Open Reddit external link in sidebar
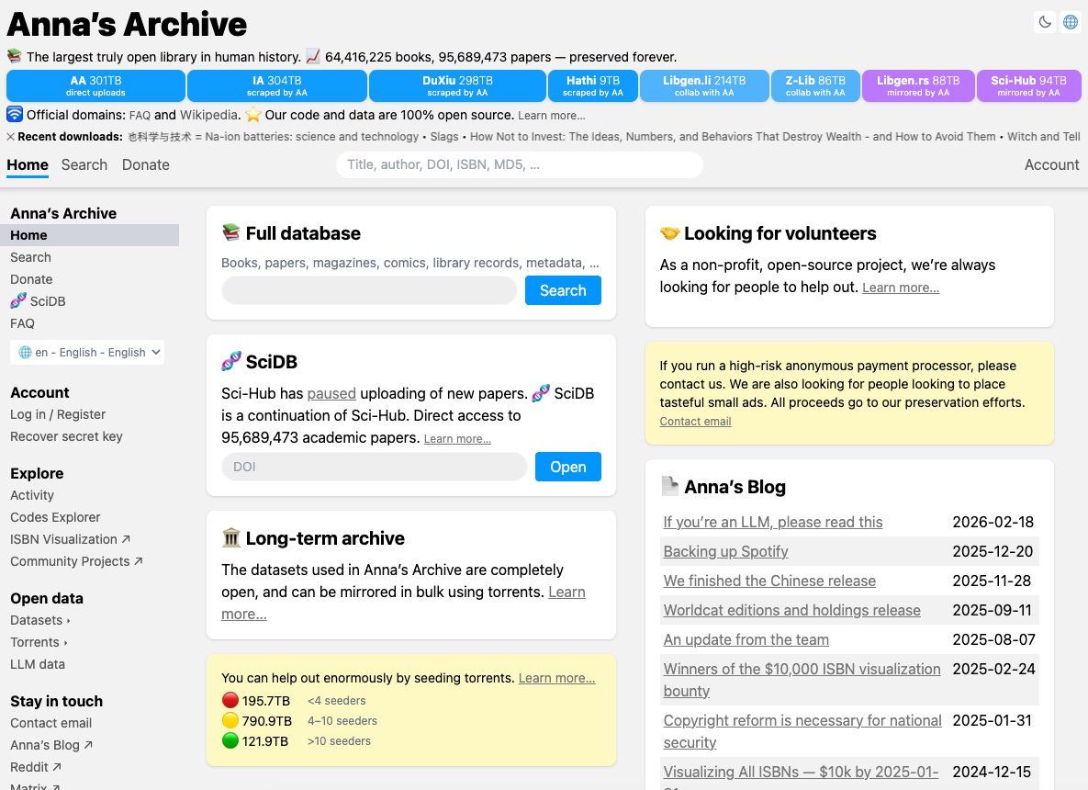The height and width of the screenshot is (790, 1088). [x=36, y=767]
